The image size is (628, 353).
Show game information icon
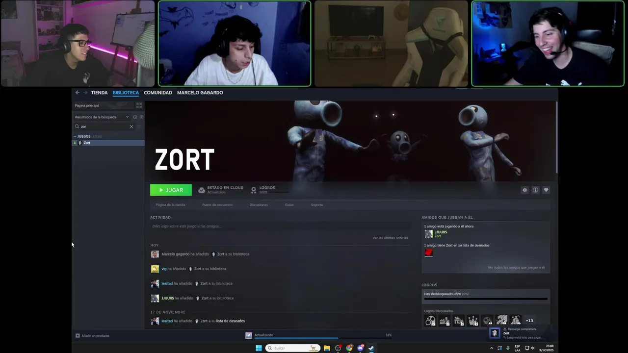tap(535, 190)
